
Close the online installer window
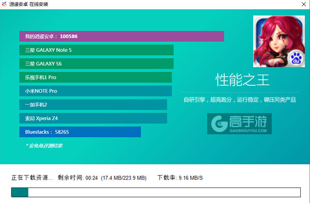point(304,4)
